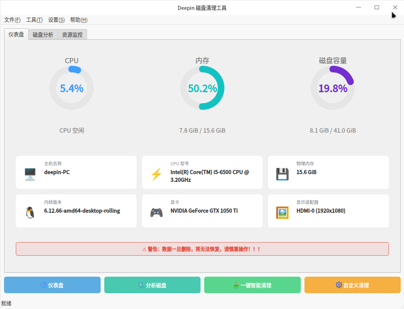This screenshot has width=404, height=309.
Task: Click the 19.8% disk value
Action: coord(333,89)
